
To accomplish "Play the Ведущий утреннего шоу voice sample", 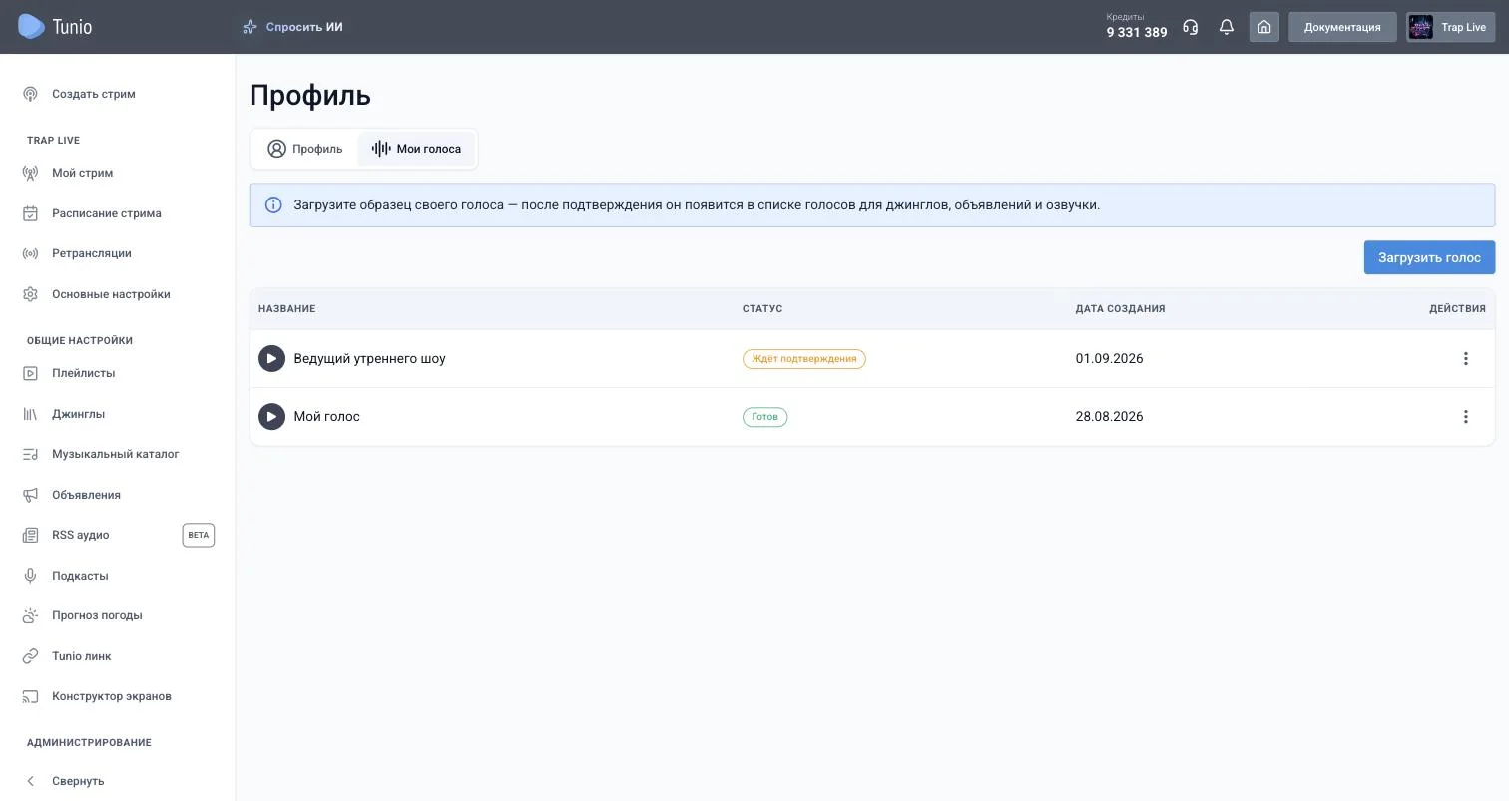I will pos(271,358).
